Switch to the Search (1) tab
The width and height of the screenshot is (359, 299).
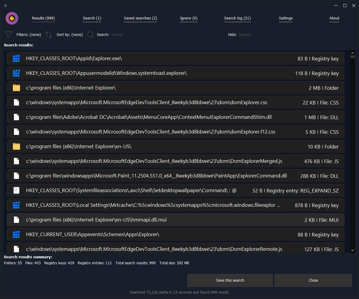tap(92, 18)
